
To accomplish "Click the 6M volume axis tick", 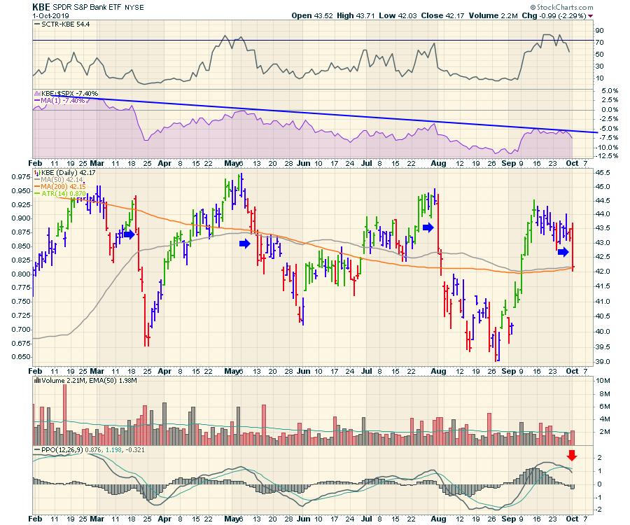I will coord(605,407).
